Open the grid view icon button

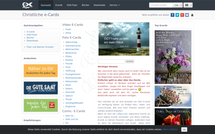pyautogui.click(x=187, y=5)
